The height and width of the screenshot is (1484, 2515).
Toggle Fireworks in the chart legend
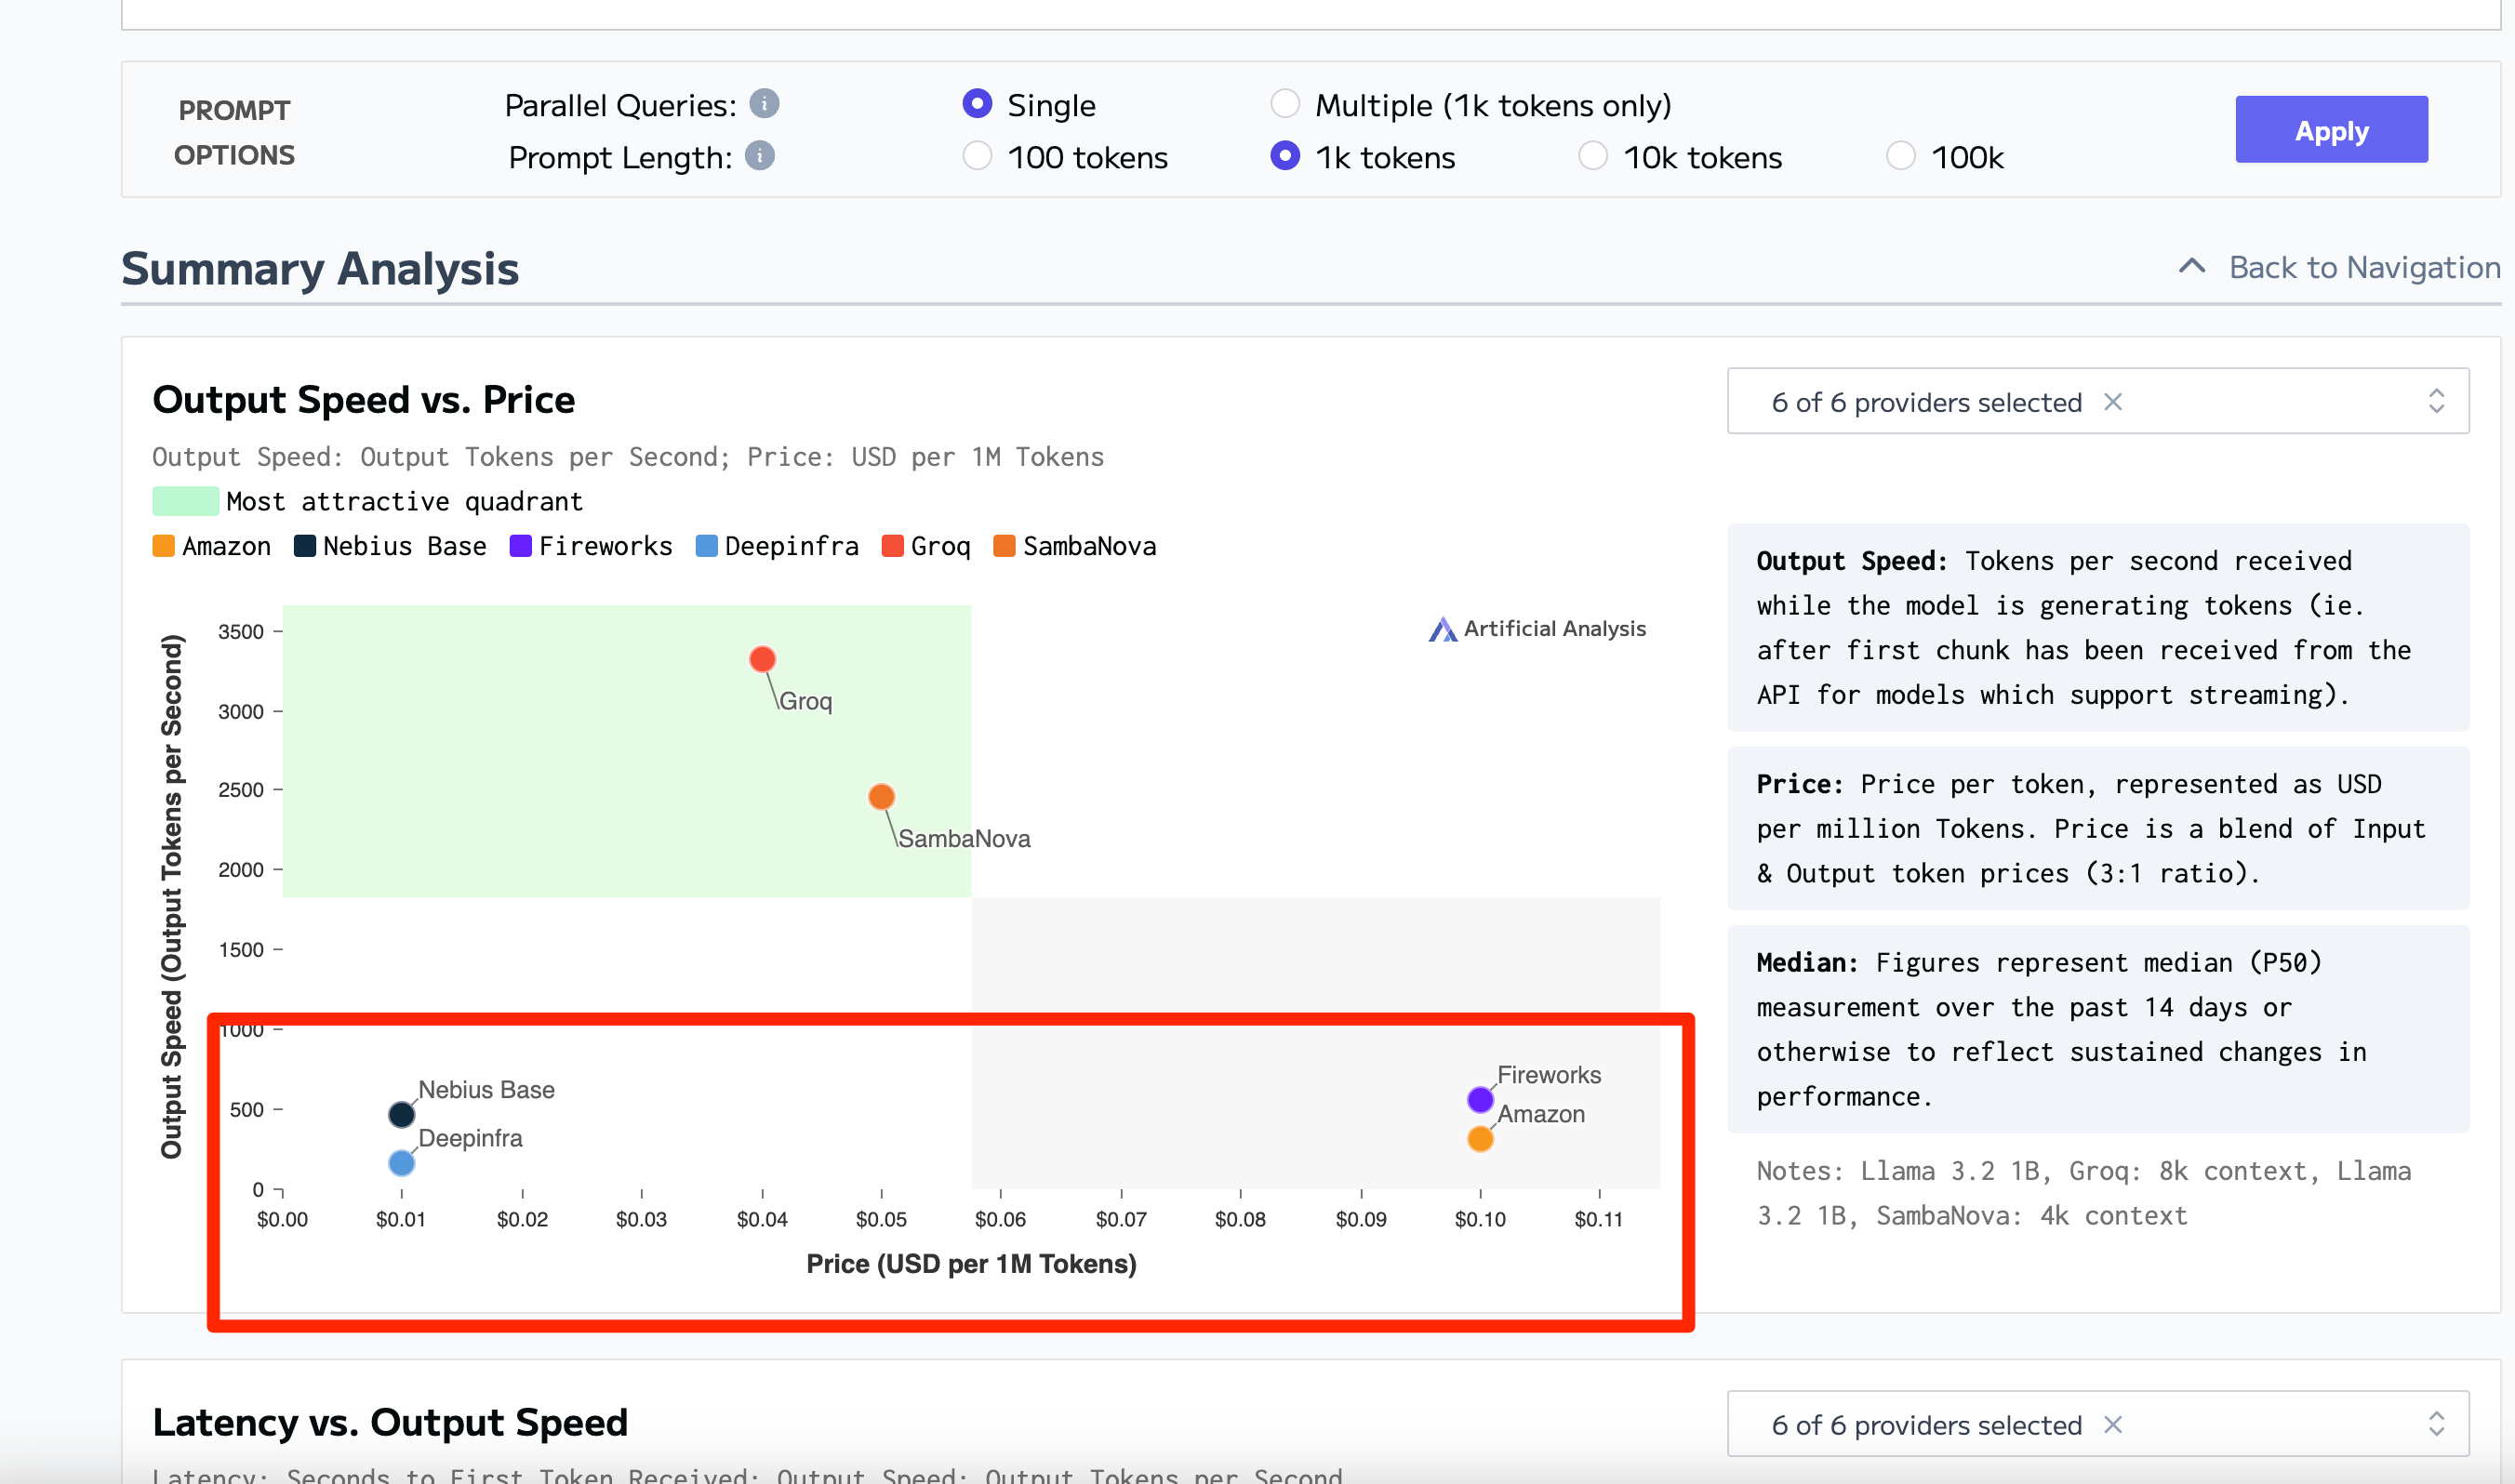[591, 546]
